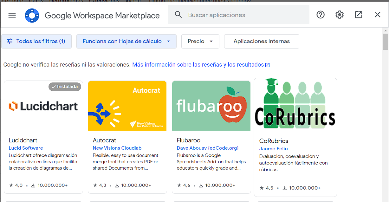Open the hamburger main menu
This screenshot has height=202, width=389.
coord(12,15)
